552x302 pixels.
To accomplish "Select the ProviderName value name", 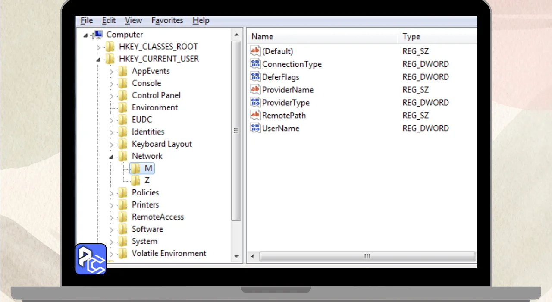I will coord(288,90).
